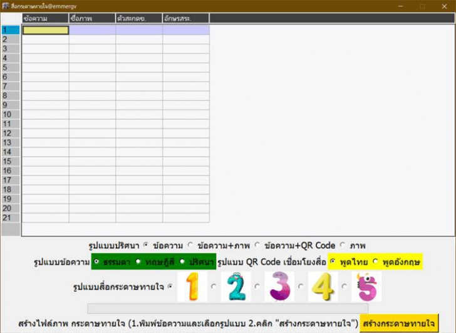The height and width of the screenshot is (333, 456).
Task: Click the yellow number 4 template image
Action: (x=323, y=287)
